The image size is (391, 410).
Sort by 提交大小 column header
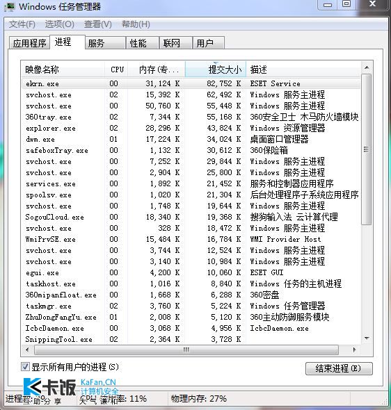coord(216,69)
